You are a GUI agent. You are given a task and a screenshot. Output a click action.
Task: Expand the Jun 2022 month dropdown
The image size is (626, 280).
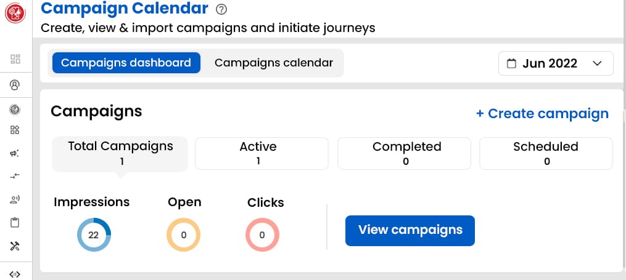556,63
